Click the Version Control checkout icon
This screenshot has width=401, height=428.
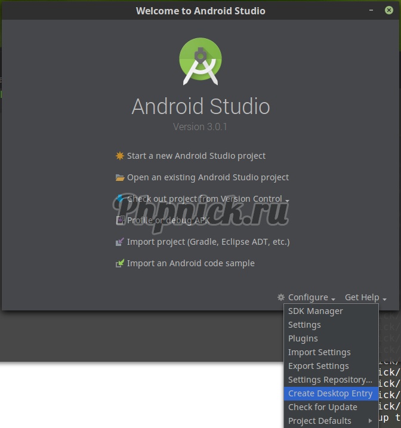[x=119, y=199]
